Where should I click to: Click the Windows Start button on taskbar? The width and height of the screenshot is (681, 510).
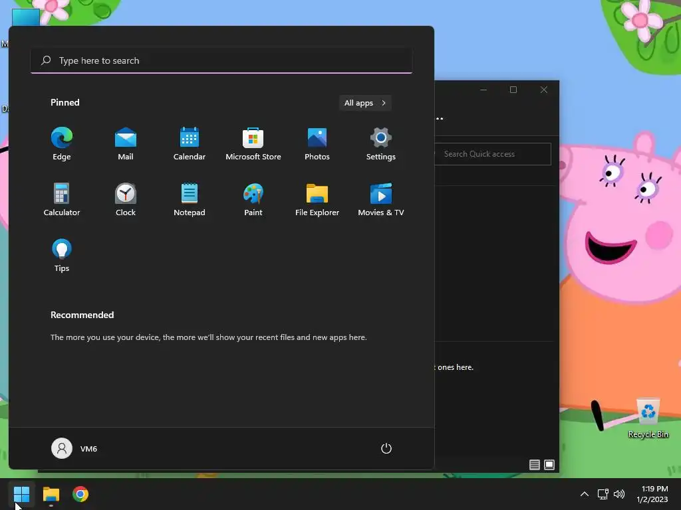pos(21,494)
